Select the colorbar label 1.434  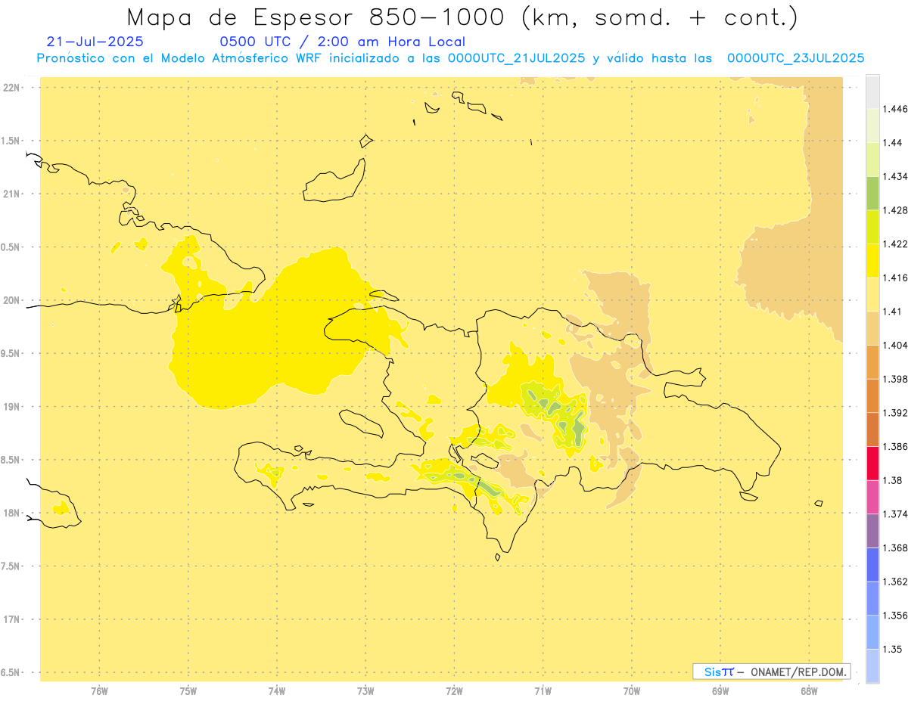tap(895, 176)
